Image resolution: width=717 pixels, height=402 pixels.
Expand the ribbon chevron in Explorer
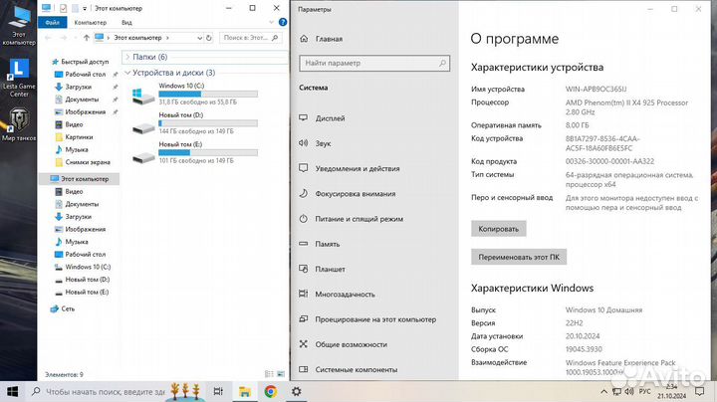point(271,22)
